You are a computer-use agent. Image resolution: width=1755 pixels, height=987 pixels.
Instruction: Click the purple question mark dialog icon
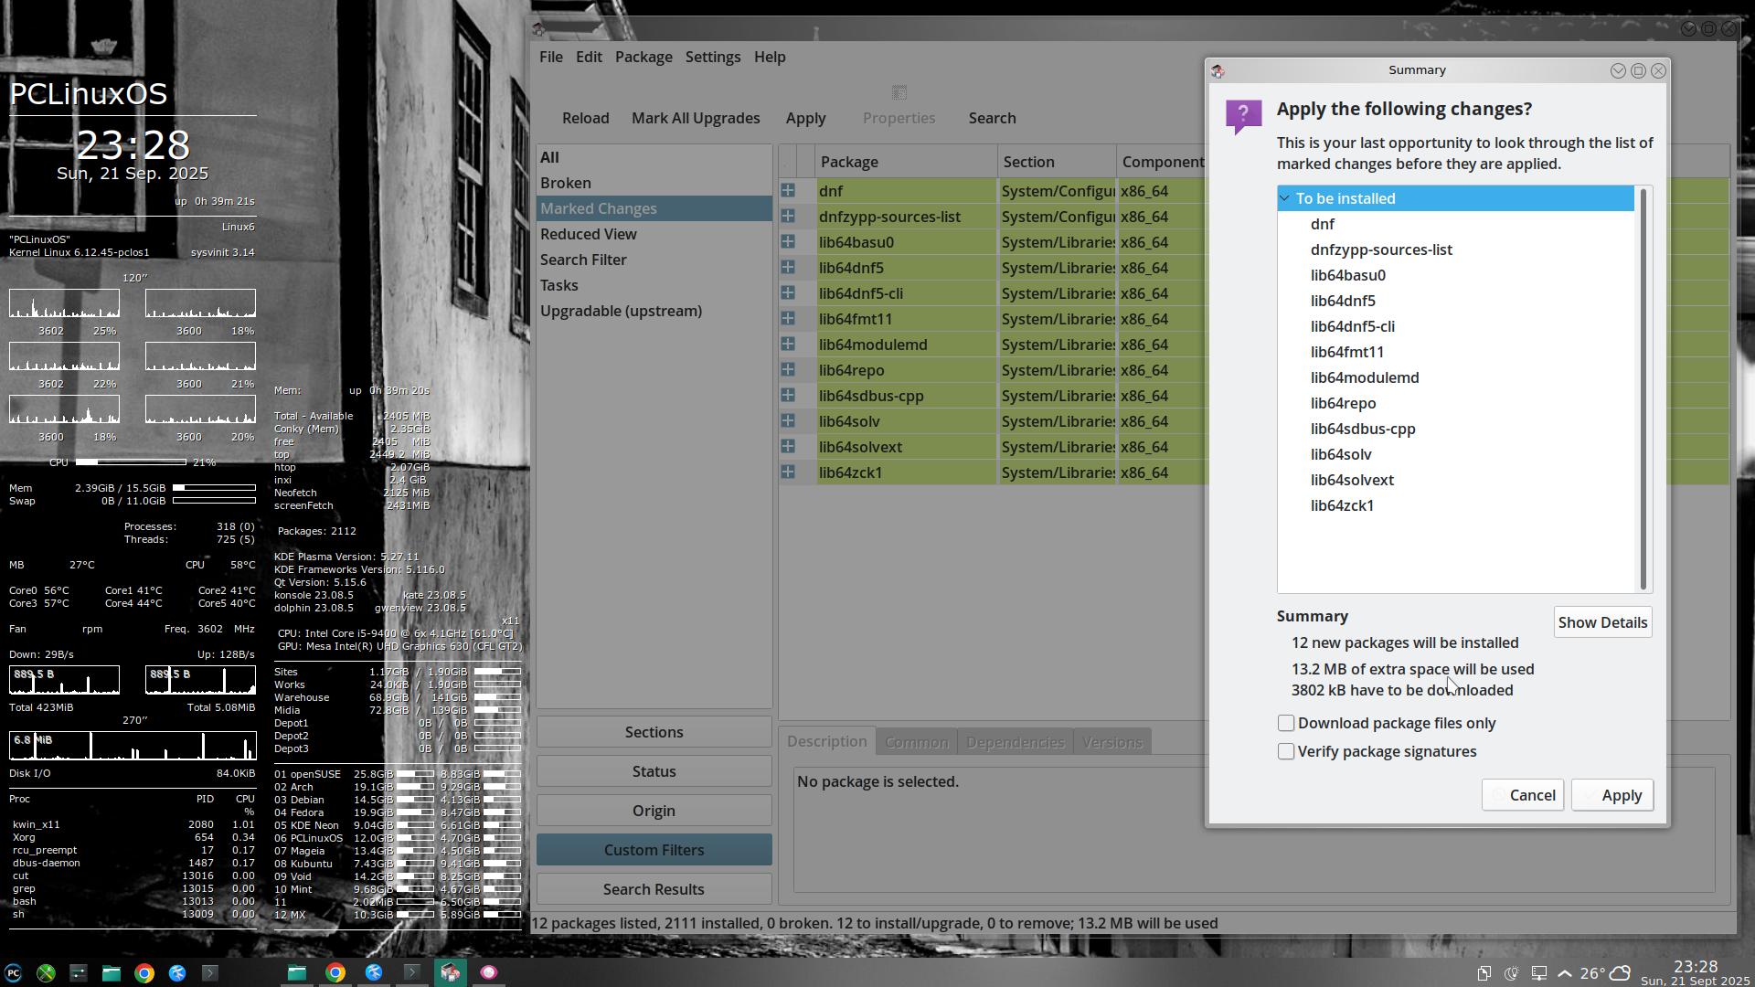pos(1243,116)
